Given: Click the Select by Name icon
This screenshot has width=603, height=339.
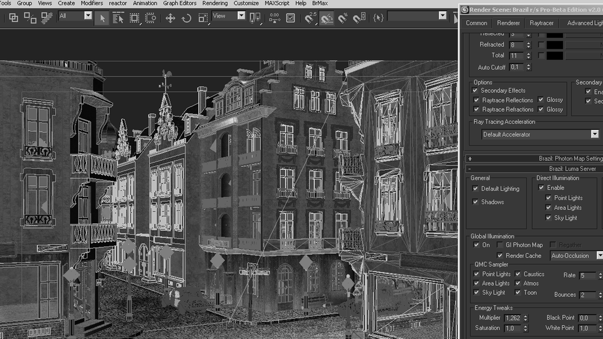Looking at the screenshot, I should pyautogui.click(x=118, y=18).
